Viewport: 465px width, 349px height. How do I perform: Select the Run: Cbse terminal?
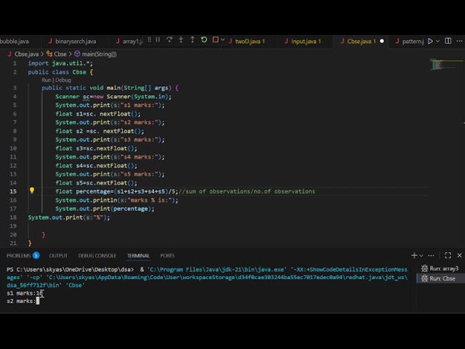tap(439, 278)
